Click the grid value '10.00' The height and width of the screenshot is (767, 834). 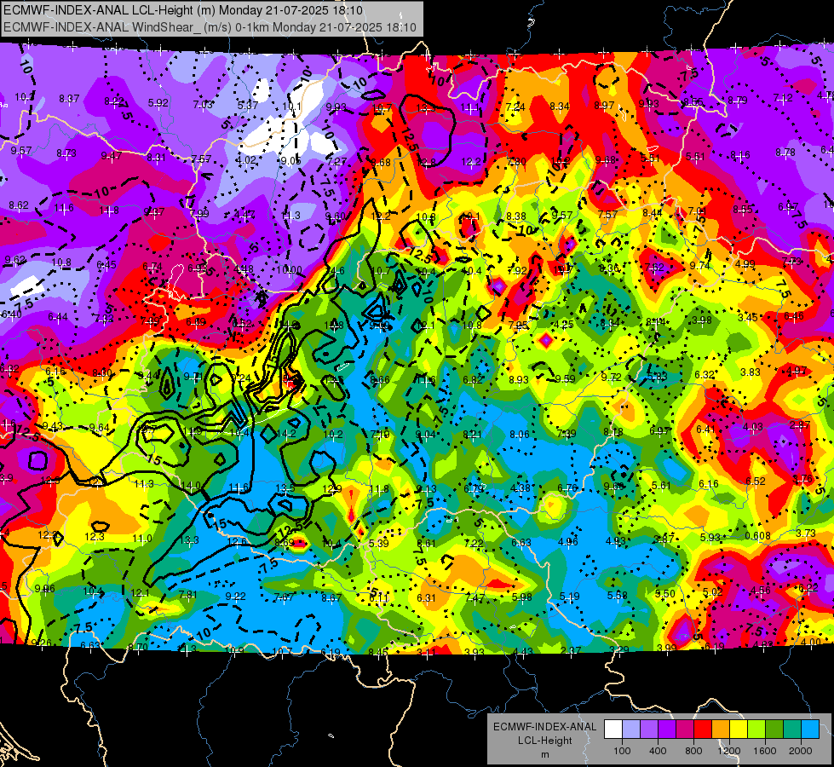click(x=290, y=270)
